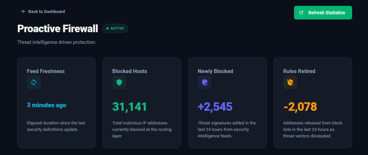Select the +2,545 newly blocked value
368x155 pixels.
tap(215, 106)
